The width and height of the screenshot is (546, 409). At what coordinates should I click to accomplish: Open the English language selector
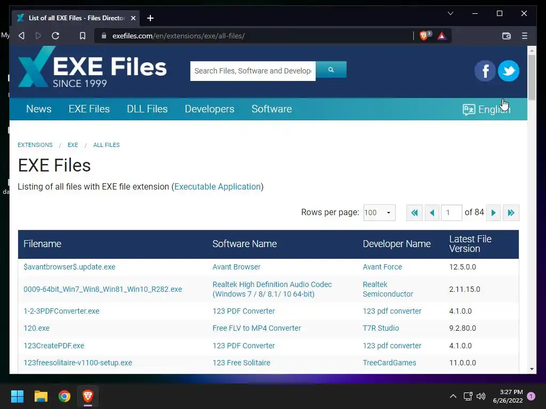[486, 109]
